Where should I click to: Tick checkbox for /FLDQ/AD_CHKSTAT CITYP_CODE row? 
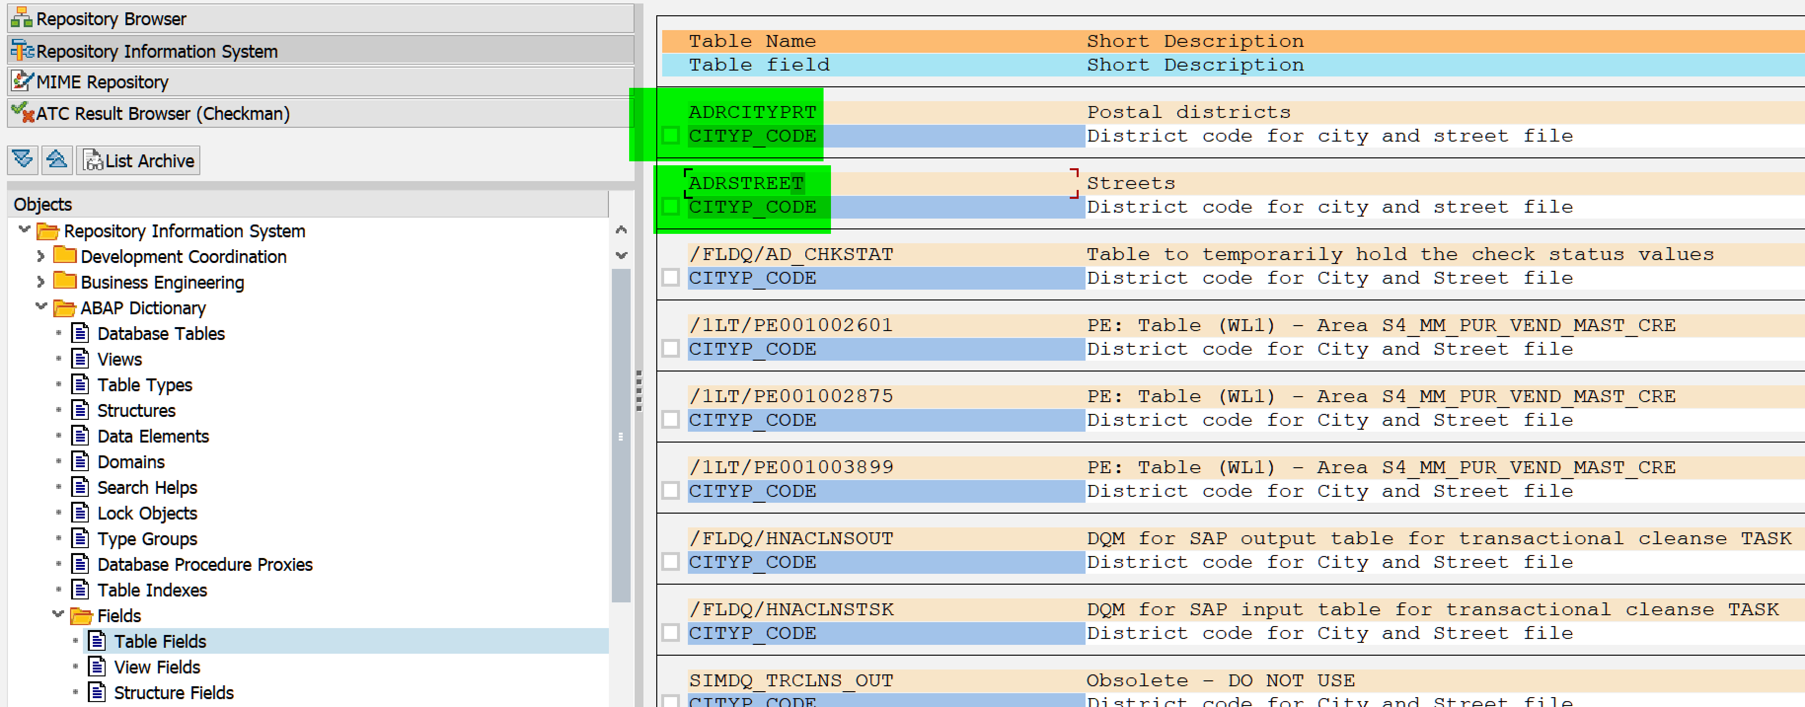click(x=671, y=277)
